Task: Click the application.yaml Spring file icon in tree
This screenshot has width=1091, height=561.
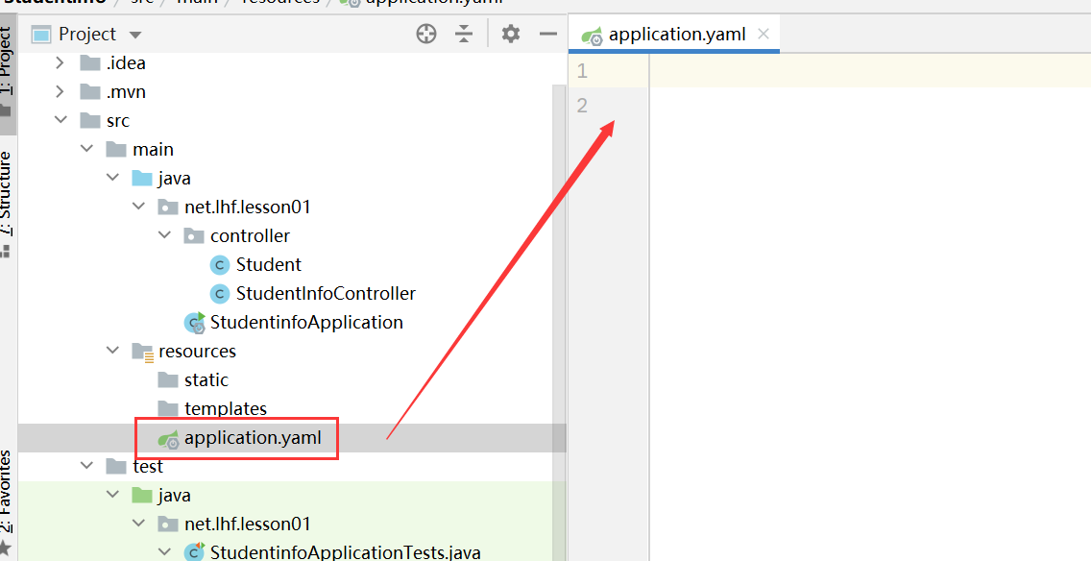Action: click(168, 438)
